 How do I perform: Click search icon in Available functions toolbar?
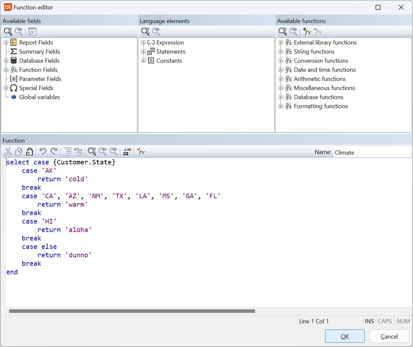282,32
